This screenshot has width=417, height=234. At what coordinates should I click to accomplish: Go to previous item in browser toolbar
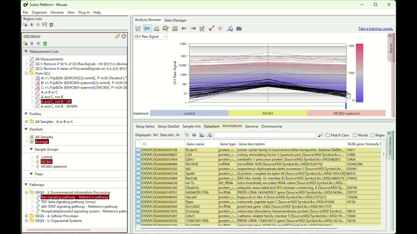coord(184,29)
